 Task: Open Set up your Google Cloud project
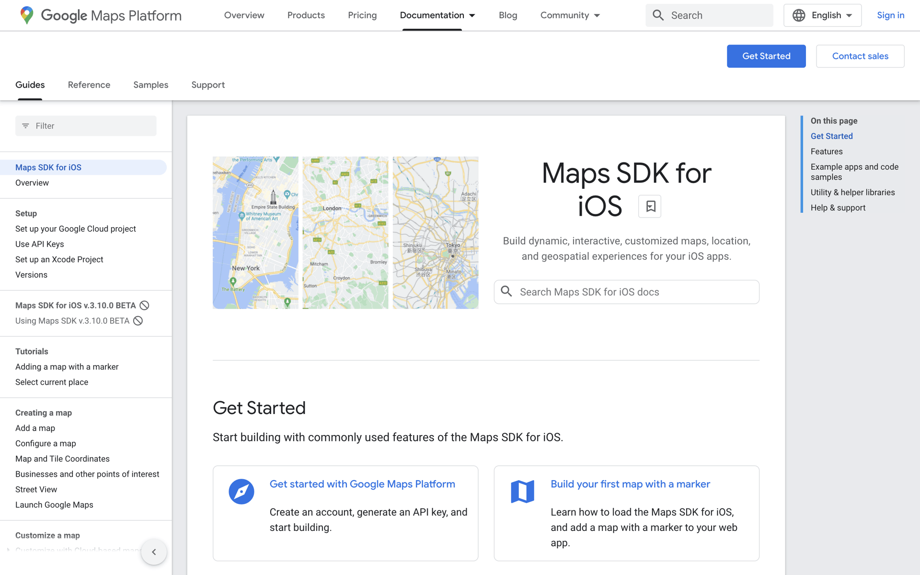click(x=76, y=229)
